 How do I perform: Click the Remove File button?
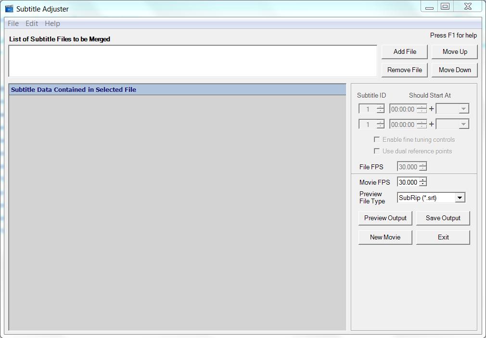405,70
